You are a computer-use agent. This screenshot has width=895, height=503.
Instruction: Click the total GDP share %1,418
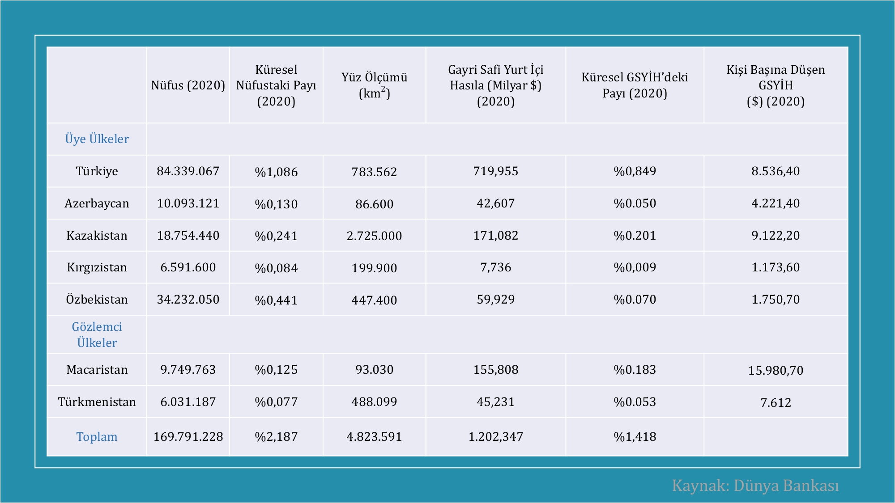[635, 437]
